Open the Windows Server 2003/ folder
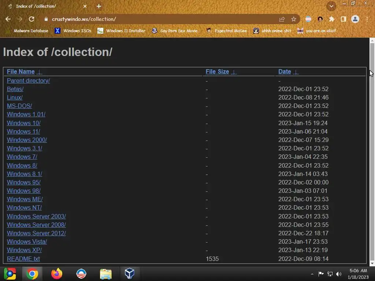This screenshot has width=375, height=281. pyautogui.click(x=36, y=216)
